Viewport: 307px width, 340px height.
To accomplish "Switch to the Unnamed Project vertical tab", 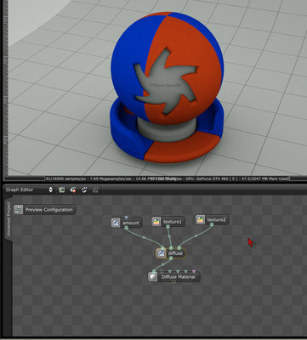I will (x=9, y=219).
